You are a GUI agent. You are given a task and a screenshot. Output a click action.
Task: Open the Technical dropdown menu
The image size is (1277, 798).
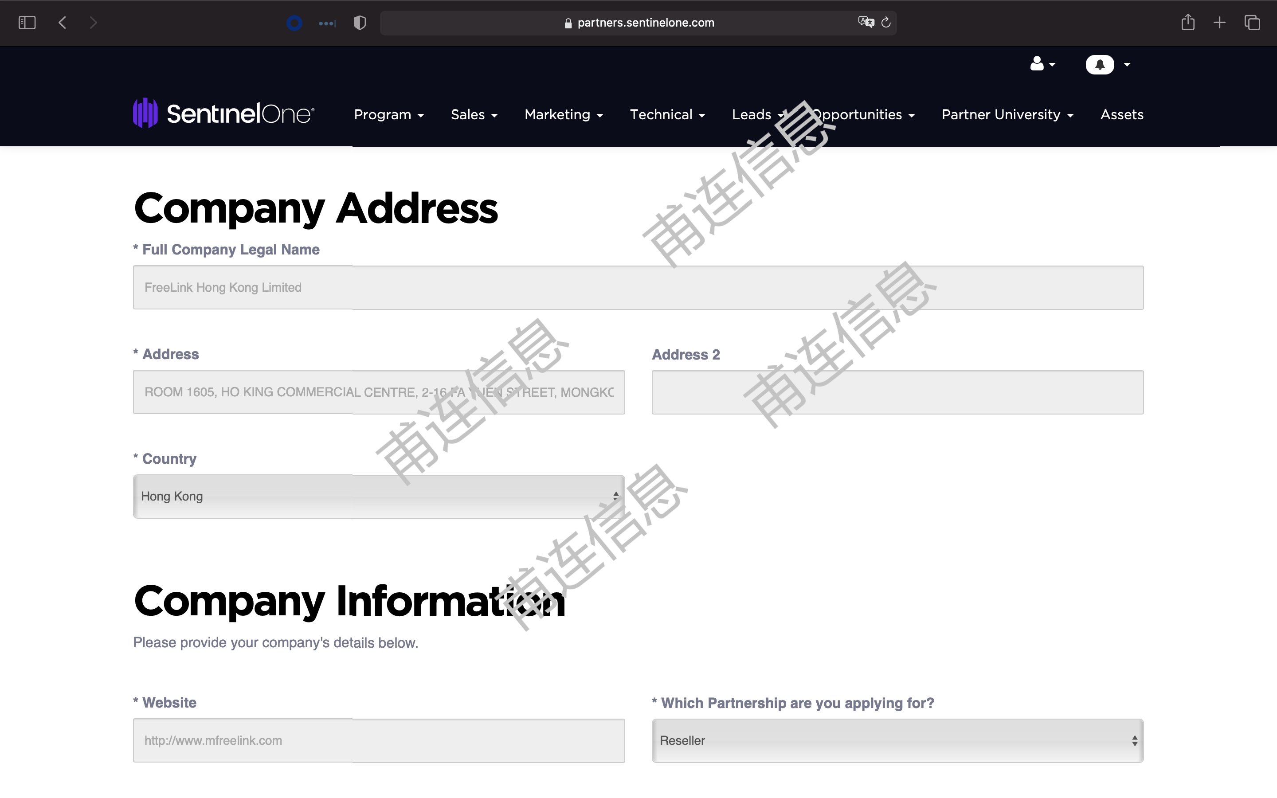pyautogui.click(x=666, y=114)
